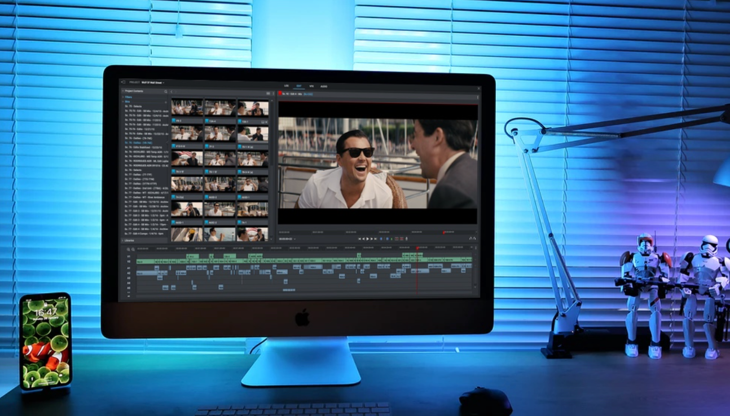The width and height of the screenshot is (730, 416).
Task: Toggle the A3 audio track
Action: click(x=129, y=278)
